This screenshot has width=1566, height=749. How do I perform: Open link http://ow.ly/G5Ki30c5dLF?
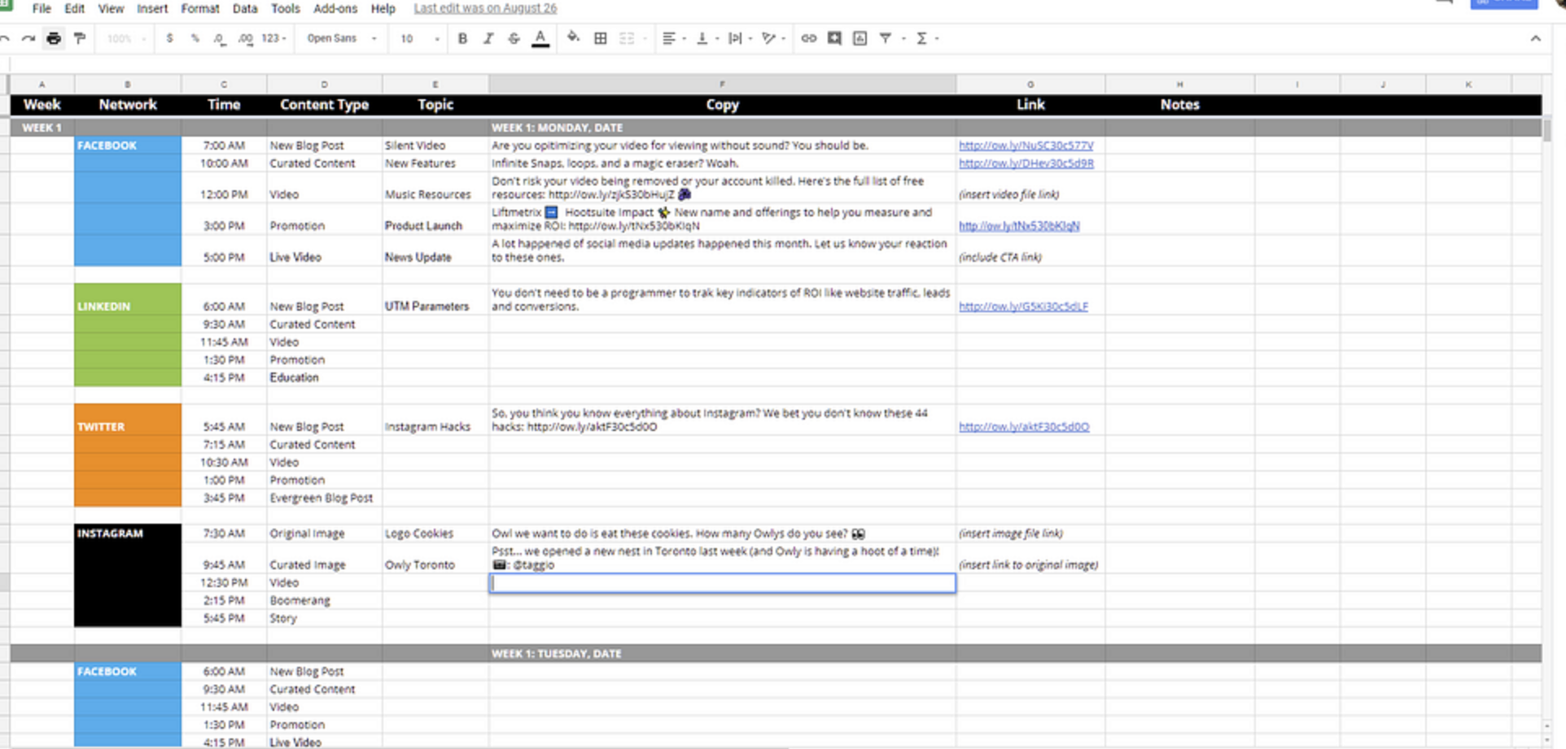click(x=1023, y=307)
